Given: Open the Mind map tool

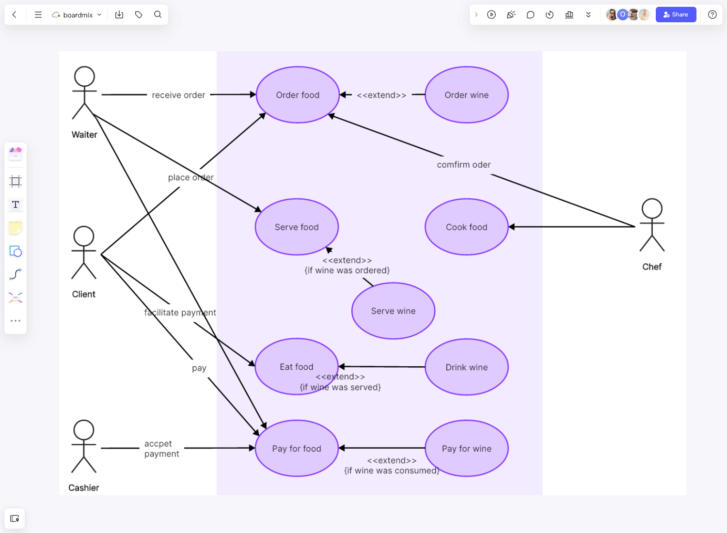Looking at the screenshot, I should coord(16,297).
